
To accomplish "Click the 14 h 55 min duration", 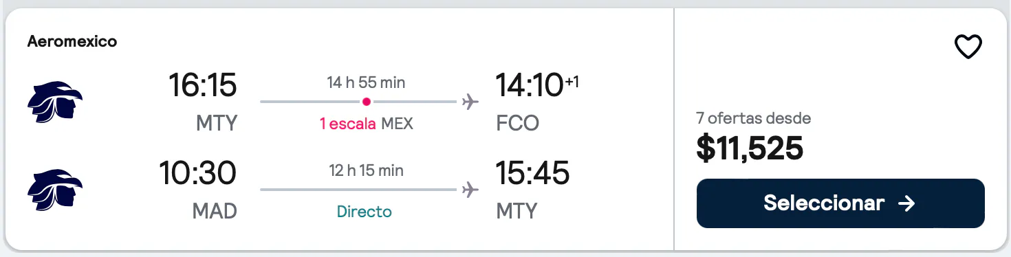I will (366, 83).
